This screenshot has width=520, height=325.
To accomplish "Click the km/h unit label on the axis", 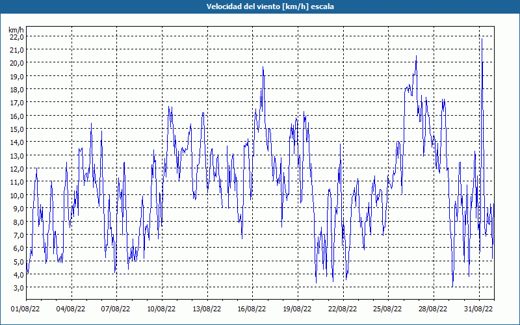I will (16, 30).
